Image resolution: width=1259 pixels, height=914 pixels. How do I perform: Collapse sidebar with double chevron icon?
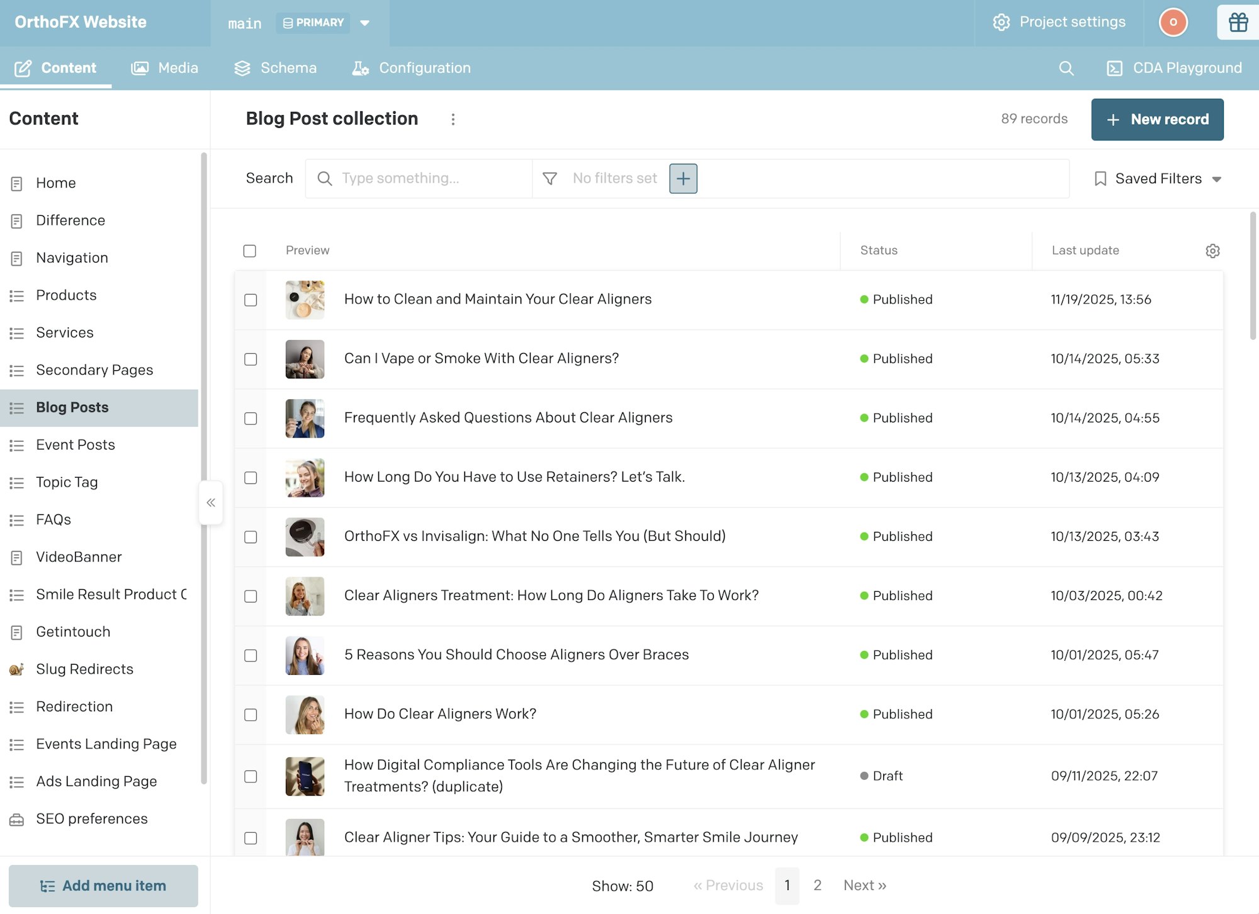tap(211, 502)
